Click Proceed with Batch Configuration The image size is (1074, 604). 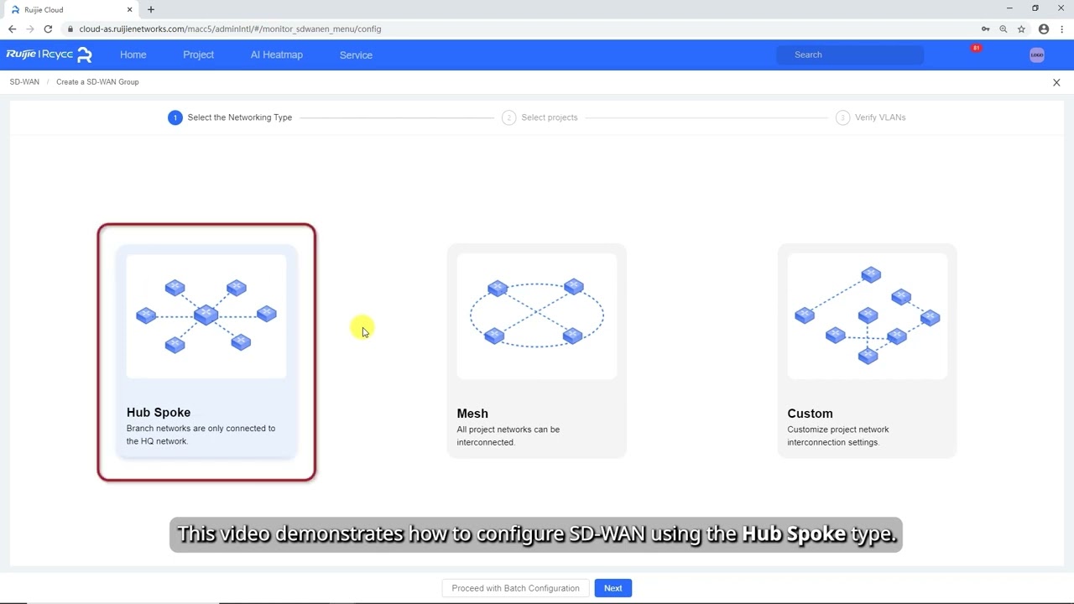click(515, 588)
